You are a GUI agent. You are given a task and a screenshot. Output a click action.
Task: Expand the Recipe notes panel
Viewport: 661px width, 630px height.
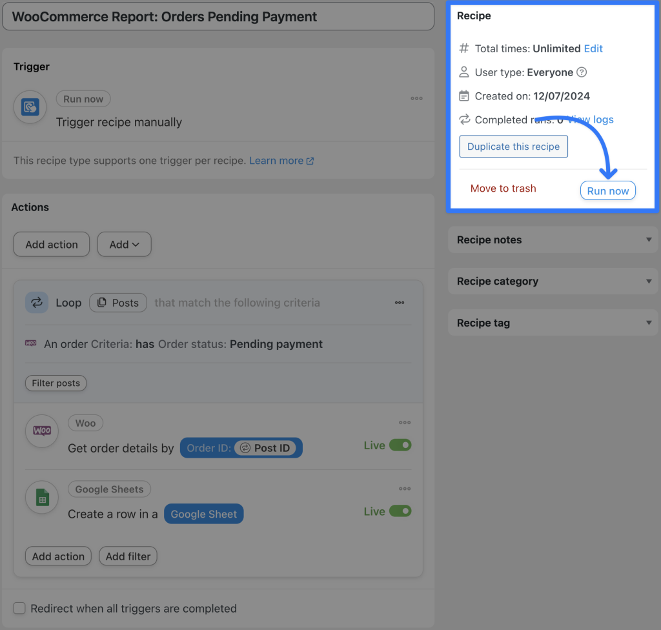[649, 239]
